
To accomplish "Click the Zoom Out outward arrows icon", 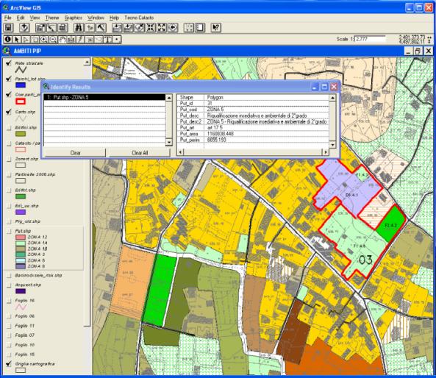I will 162,27.
